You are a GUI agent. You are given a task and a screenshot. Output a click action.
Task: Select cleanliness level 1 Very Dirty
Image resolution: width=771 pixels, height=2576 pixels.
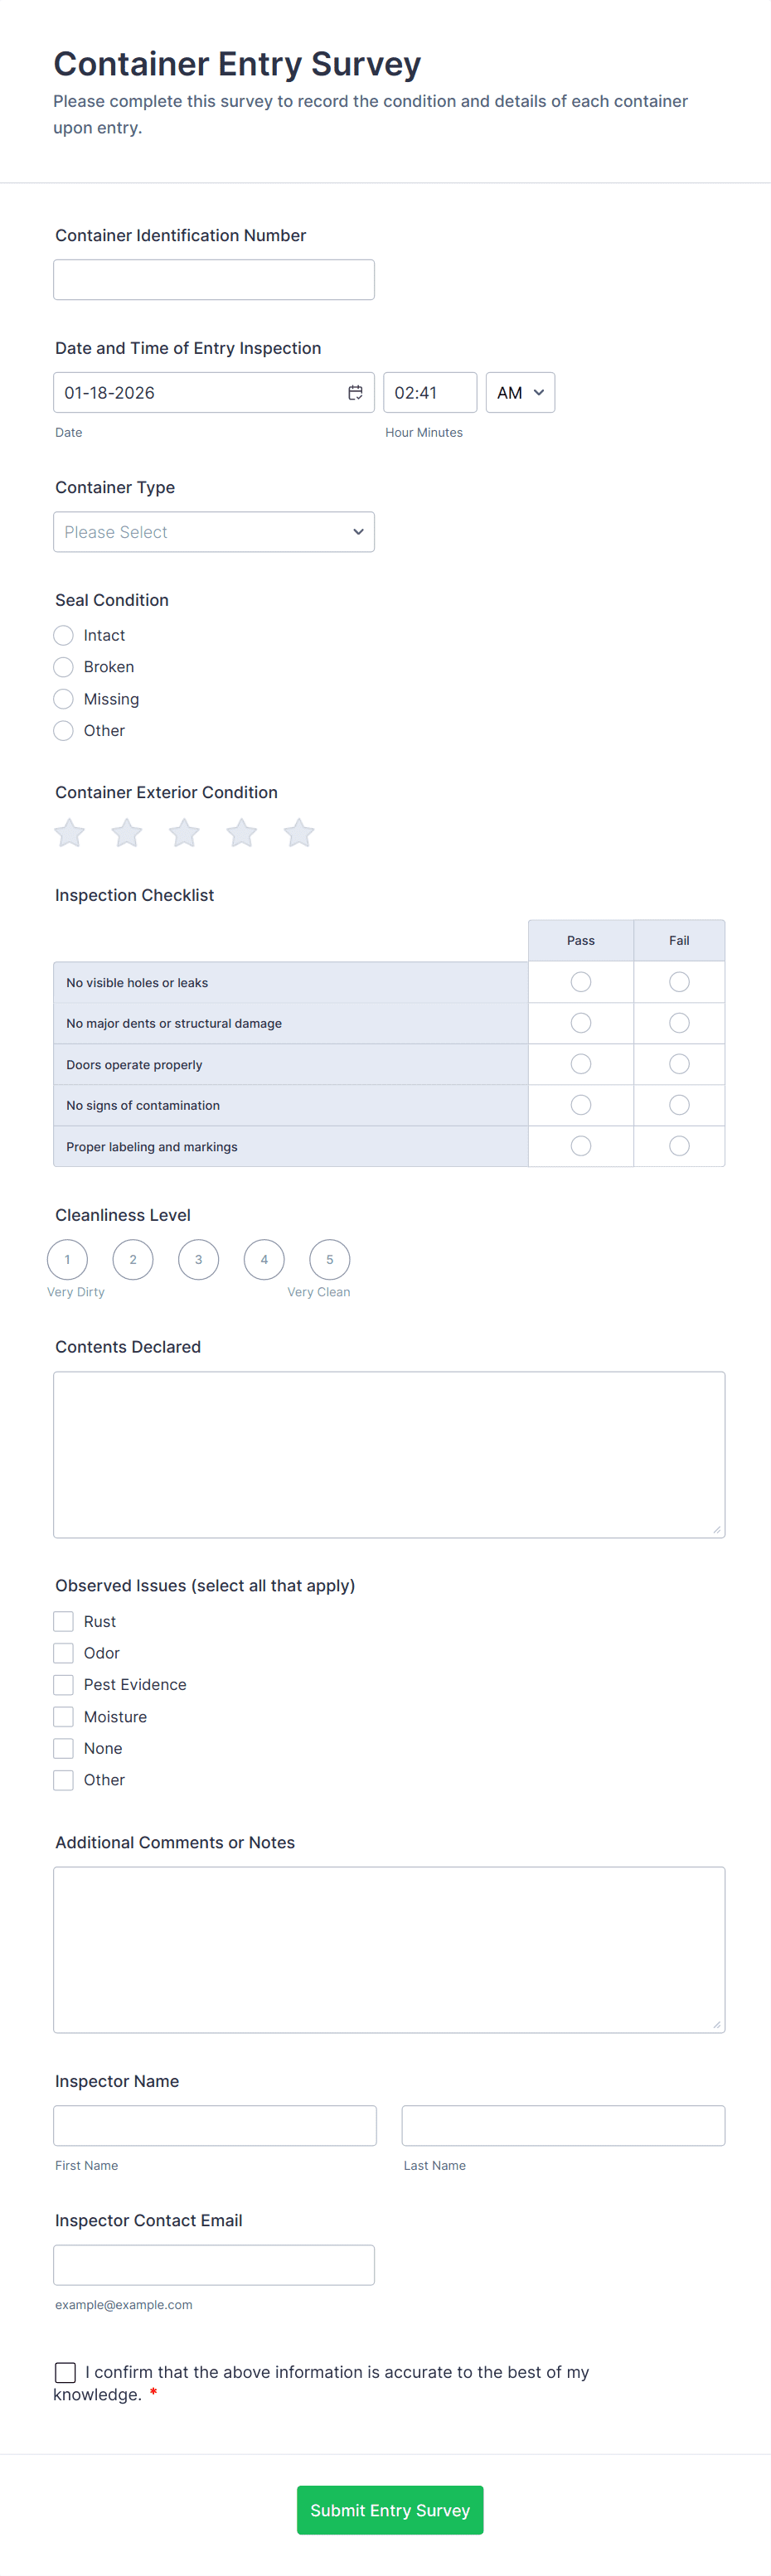[x=67, y=1259]
